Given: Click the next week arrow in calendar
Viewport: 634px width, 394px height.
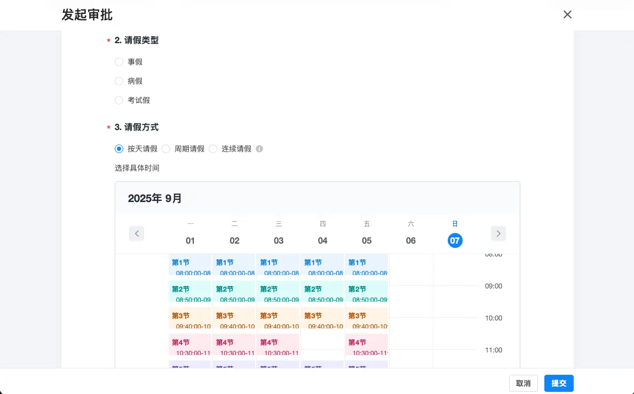Looking at the screenshot, I should click(498, 234).
